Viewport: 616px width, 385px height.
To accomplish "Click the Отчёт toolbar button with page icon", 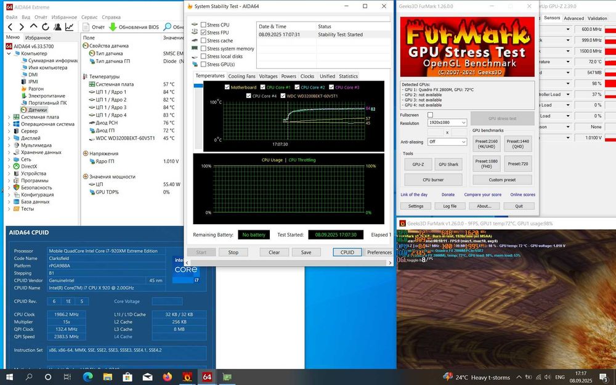I will pos(94,26).
